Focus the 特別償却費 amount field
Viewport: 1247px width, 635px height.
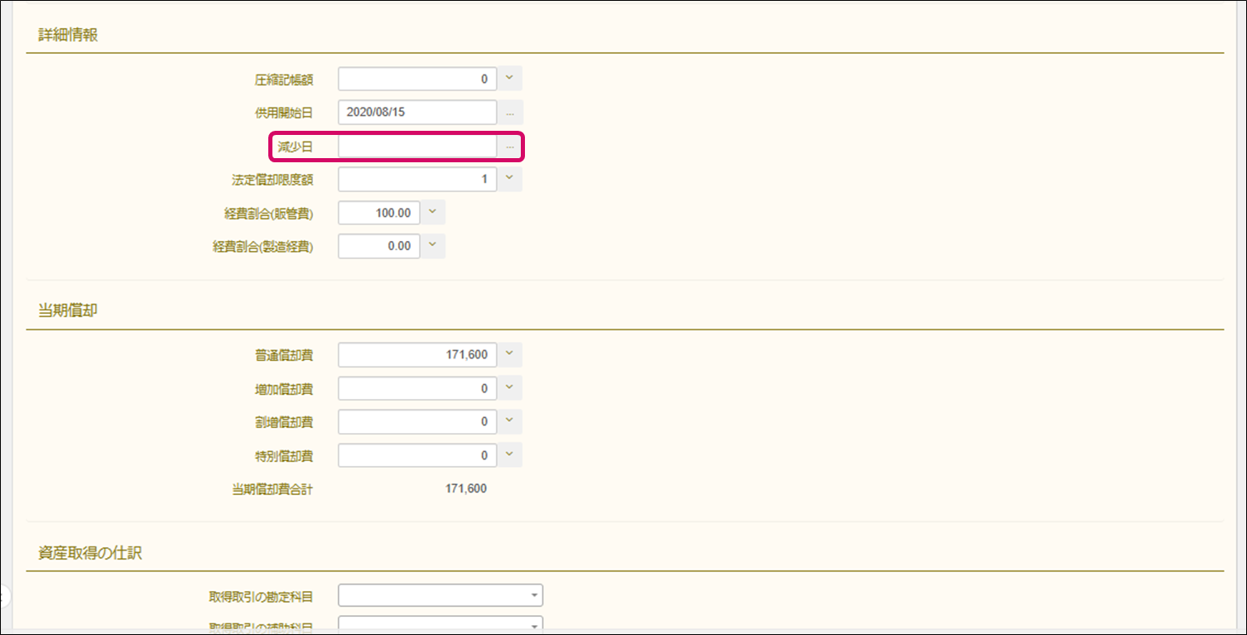pos(417,455)
